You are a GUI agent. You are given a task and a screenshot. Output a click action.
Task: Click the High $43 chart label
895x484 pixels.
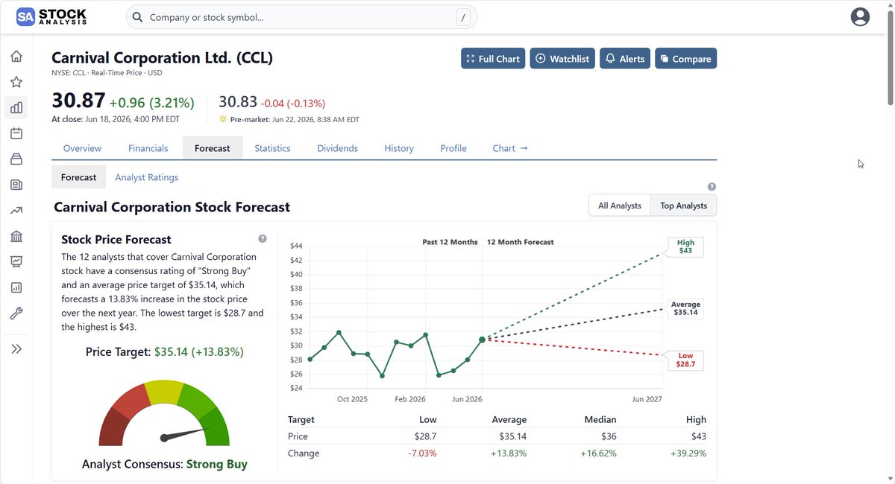tap(685, 247)
